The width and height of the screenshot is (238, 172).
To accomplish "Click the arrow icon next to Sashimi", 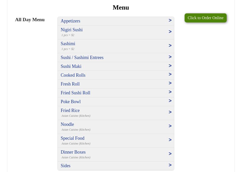I will click(x=170, y=46).
